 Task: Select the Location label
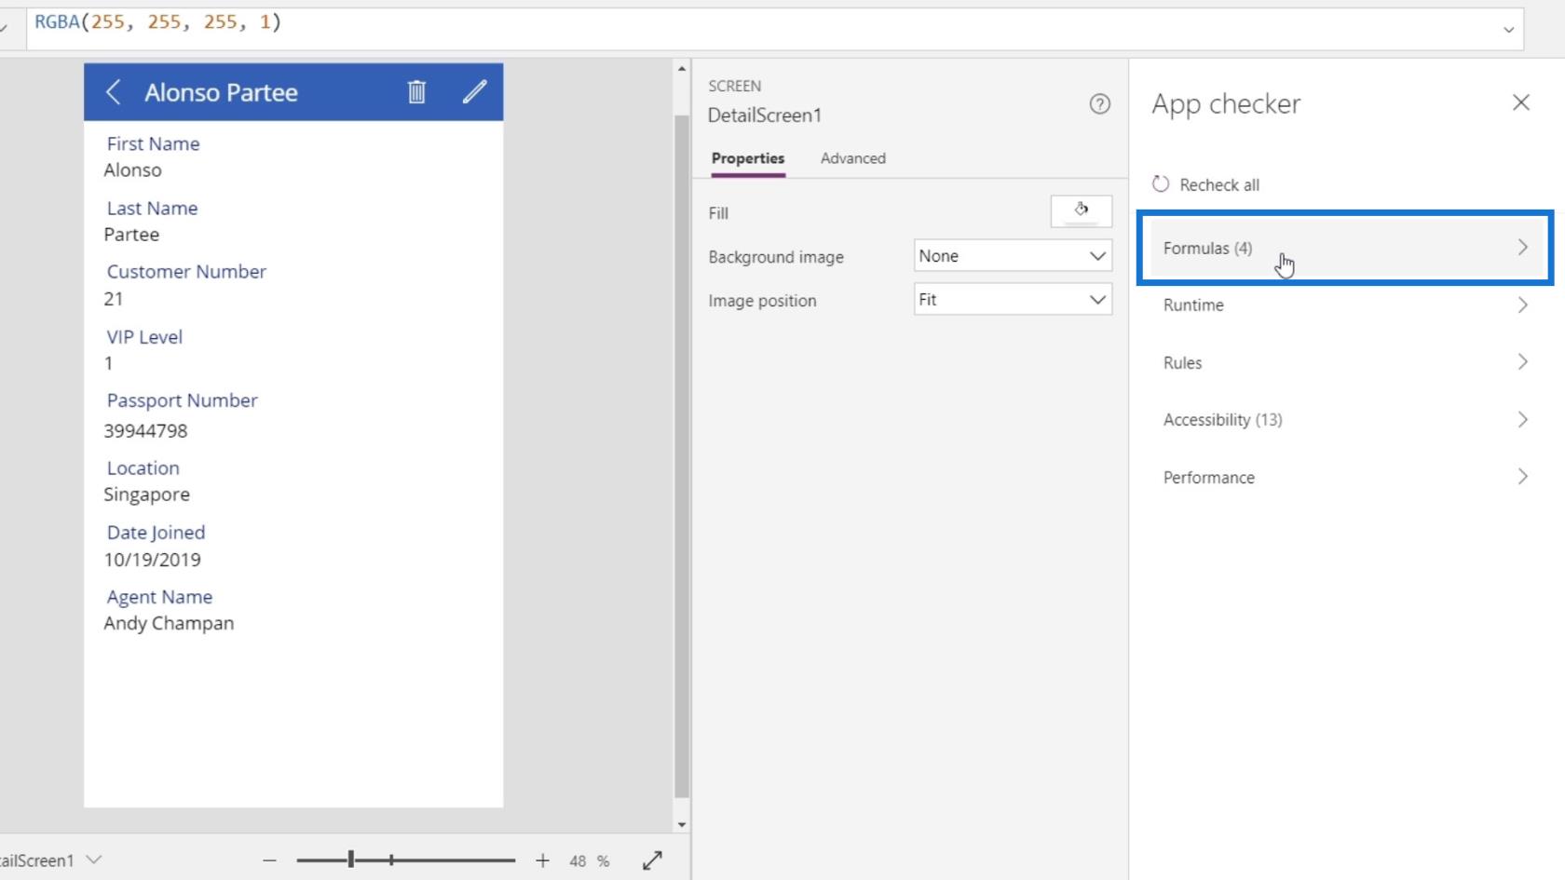pos(143,468)
